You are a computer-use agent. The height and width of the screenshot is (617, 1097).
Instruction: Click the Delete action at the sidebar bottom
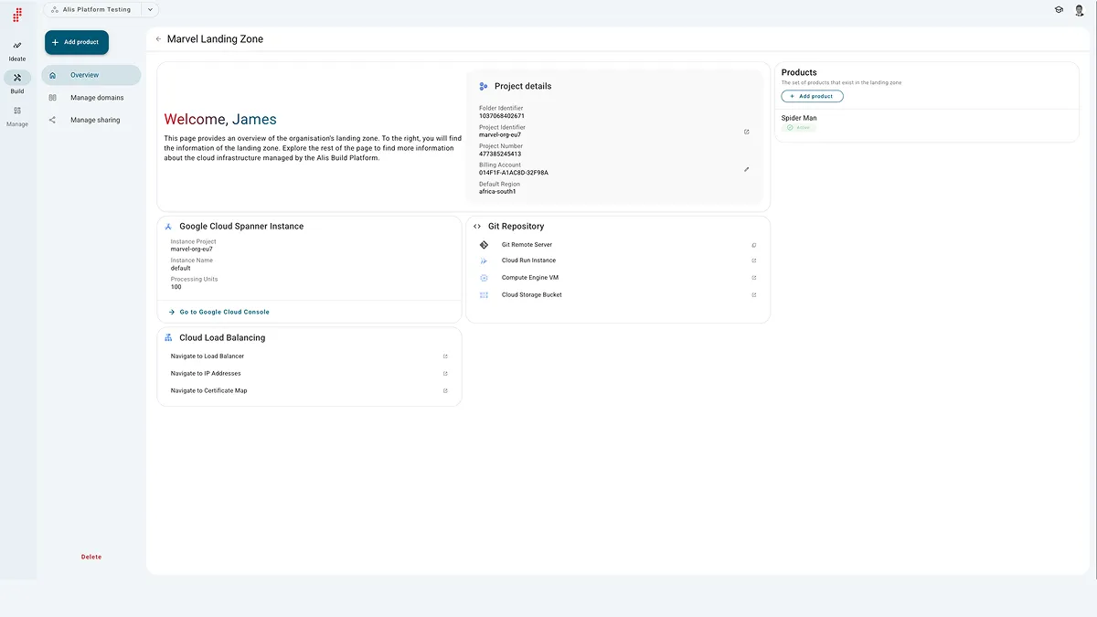[x=91, y=556]
